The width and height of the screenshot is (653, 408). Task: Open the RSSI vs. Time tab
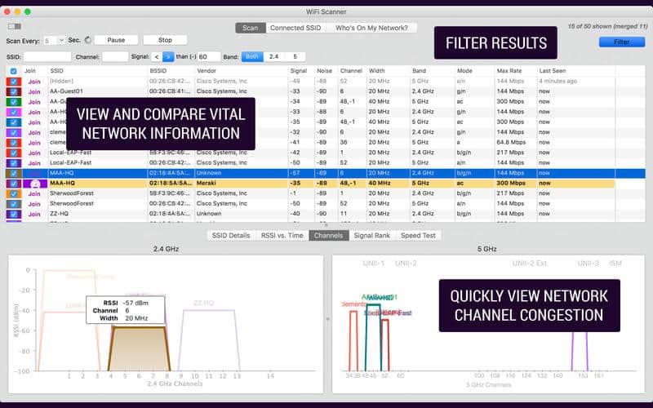(x=282, y=235)
